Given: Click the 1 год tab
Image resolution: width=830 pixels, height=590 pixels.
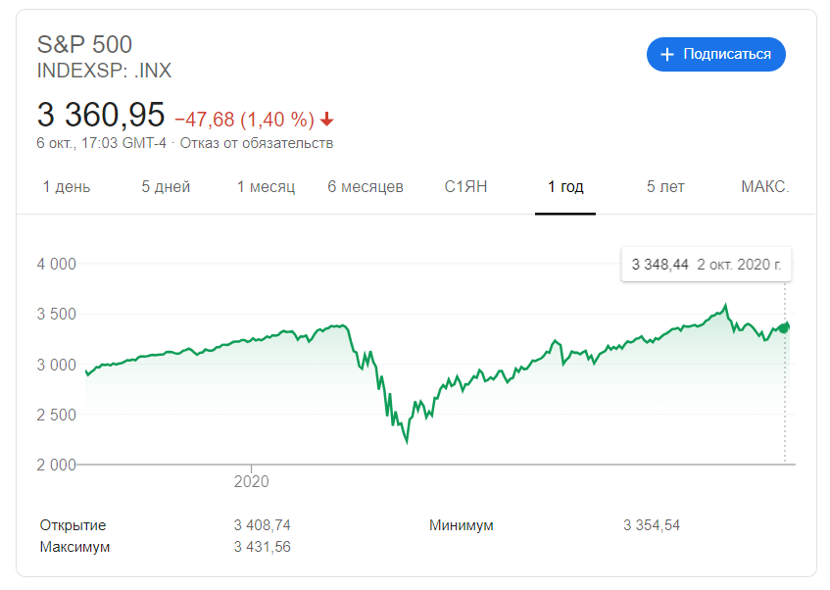Looking at the screenshot, I should pyautogui.click(x=565, y=187).
